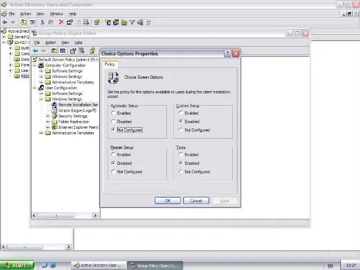
Task: Select Enabled for Restart Setup
Action: click(x=114, y=155)
